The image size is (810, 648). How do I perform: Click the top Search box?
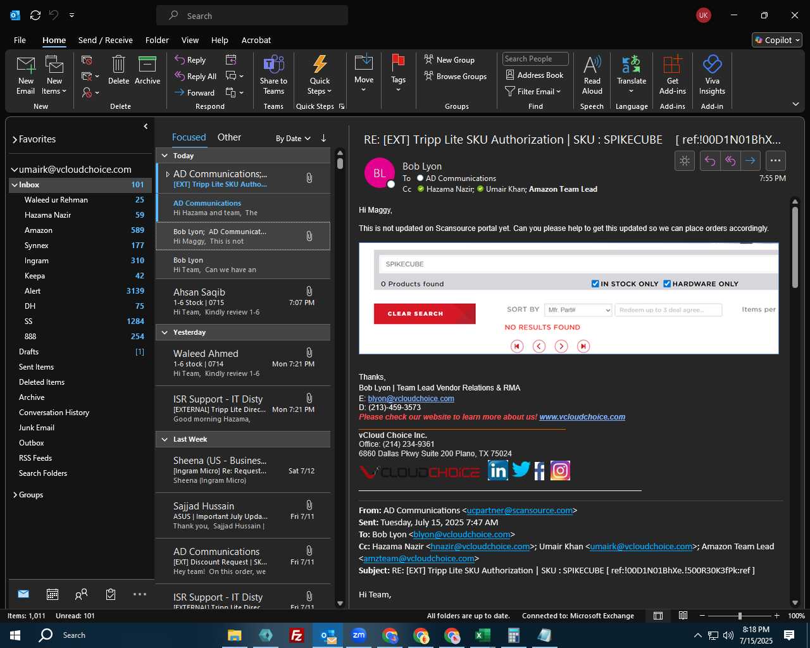[x=252, y=15]
